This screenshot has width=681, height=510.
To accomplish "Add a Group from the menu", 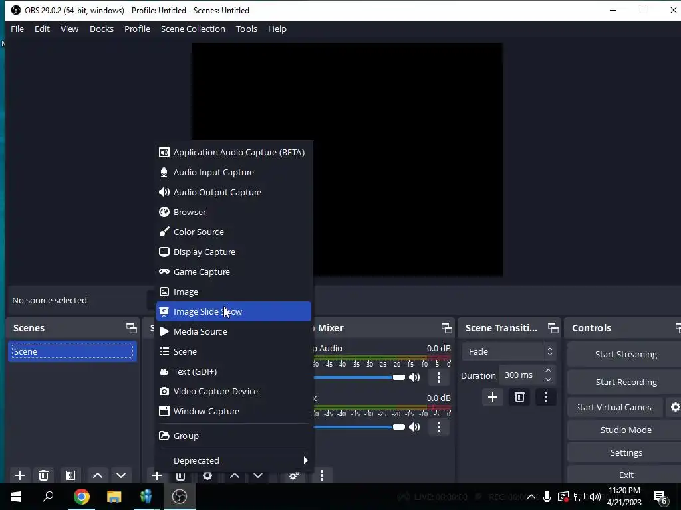I will point(233,436).
